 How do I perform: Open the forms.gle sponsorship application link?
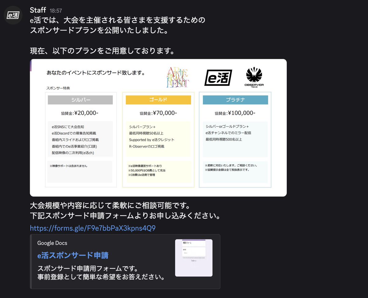point(93,228)
